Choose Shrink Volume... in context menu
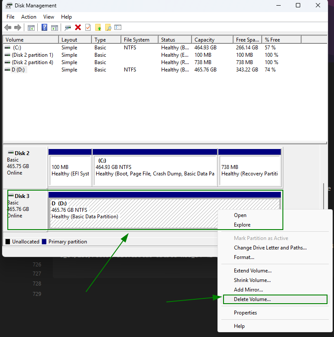 (252, 280)
